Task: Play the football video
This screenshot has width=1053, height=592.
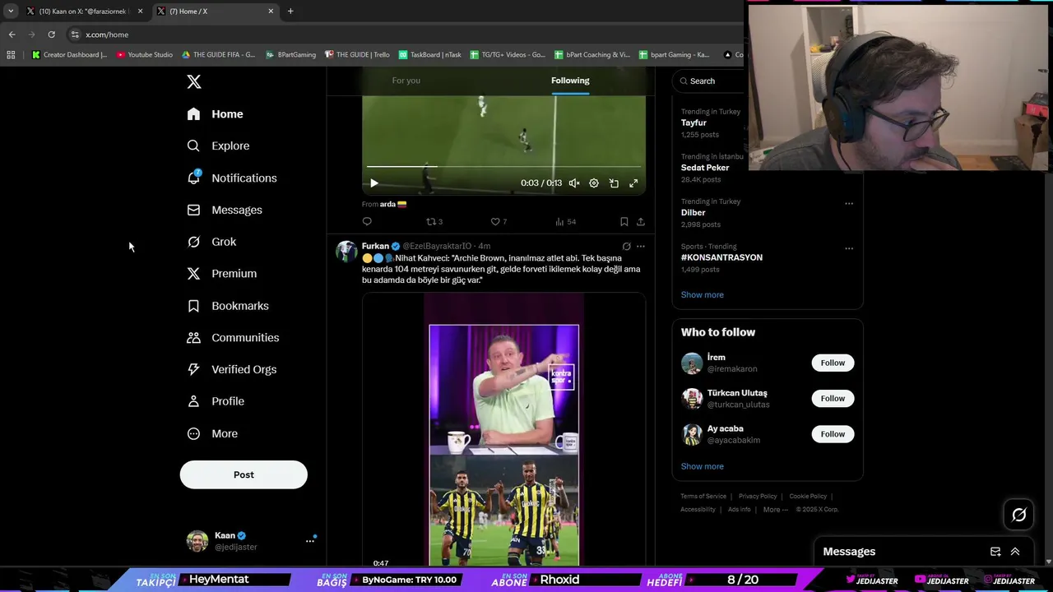Action: [x=373, y=183]
